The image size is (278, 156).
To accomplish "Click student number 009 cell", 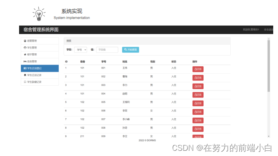I will (103, 136).
